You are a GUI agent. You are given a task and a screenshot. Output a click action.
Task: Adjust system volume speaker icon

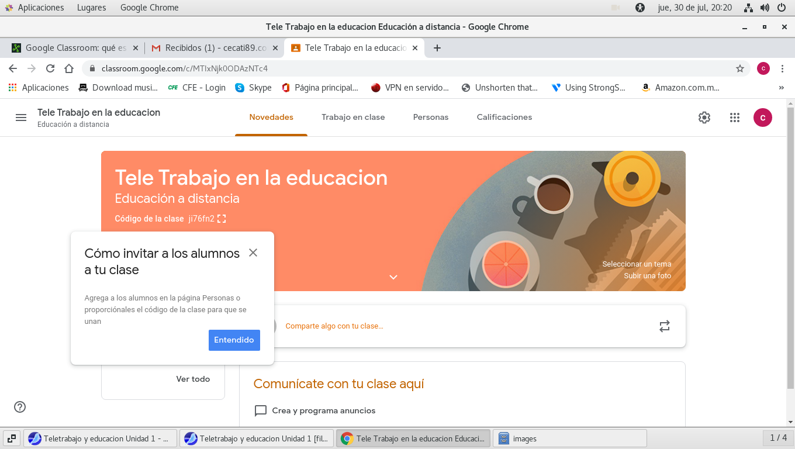(765, 8)
